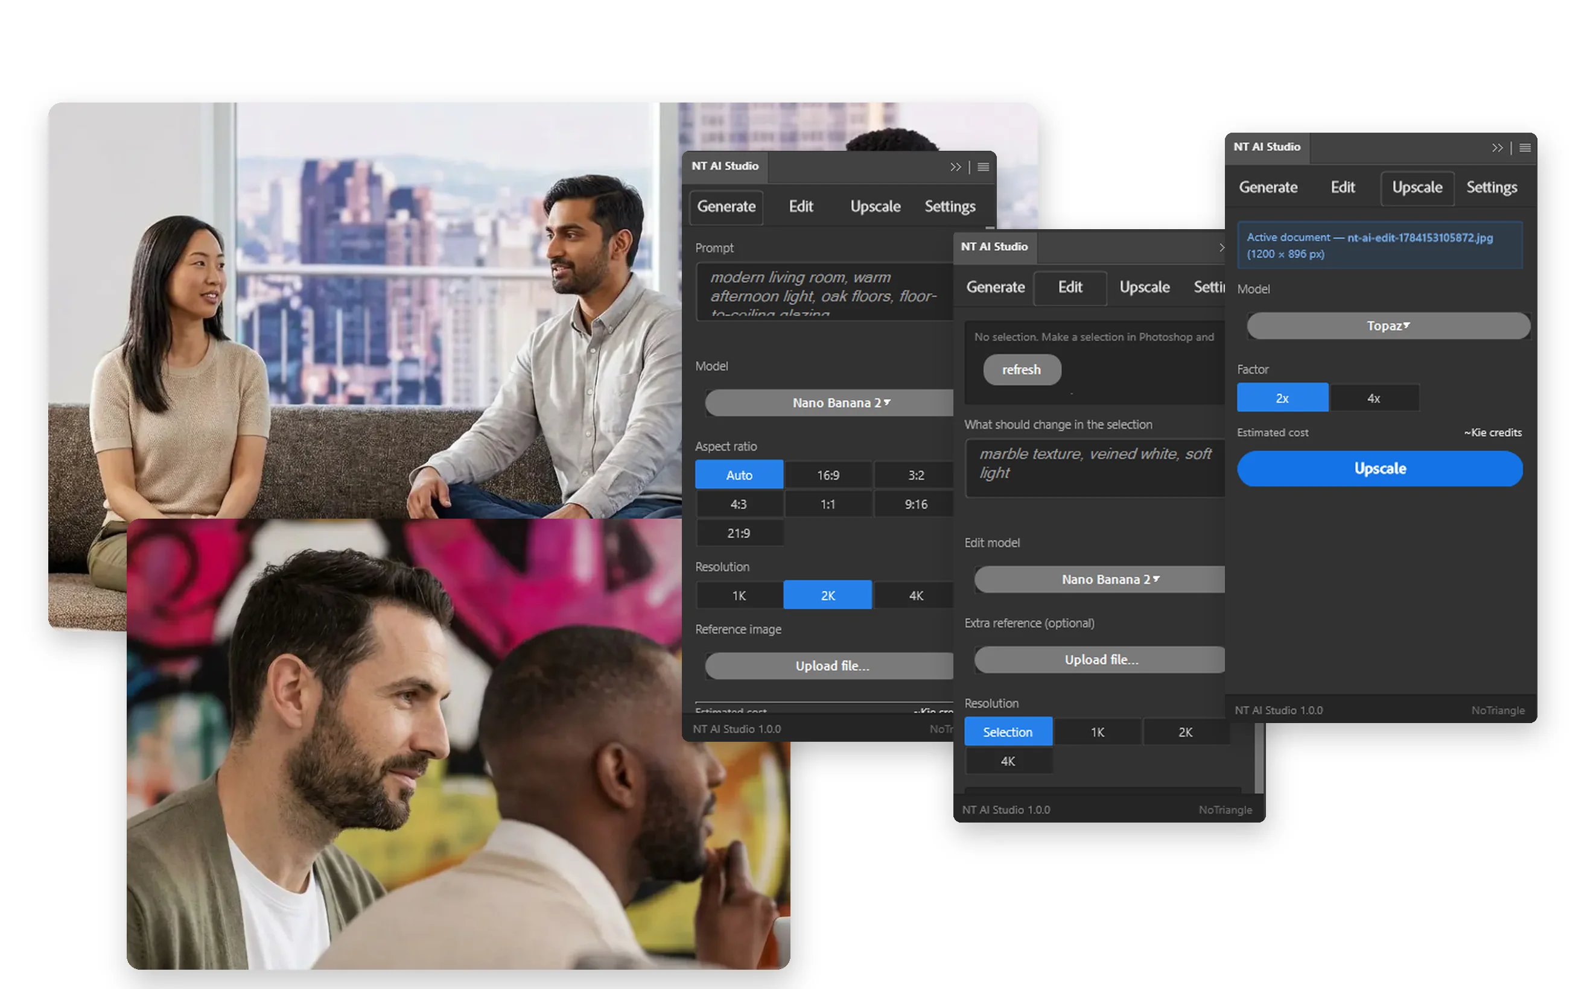The image size is (1593, 989).
Task: Open Settings tab in Upscale panel
Action: pos(1492,188)
